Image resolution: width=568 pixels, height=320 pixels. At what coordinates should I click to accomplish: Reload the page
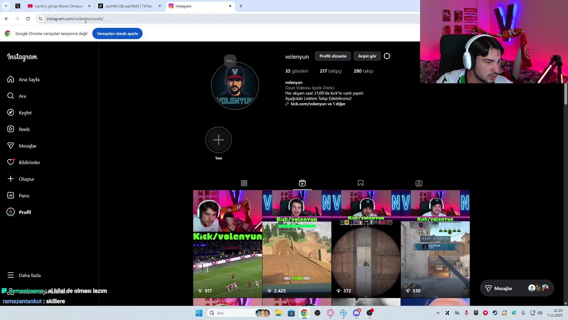pyautogui.click(x=28, y=19)
